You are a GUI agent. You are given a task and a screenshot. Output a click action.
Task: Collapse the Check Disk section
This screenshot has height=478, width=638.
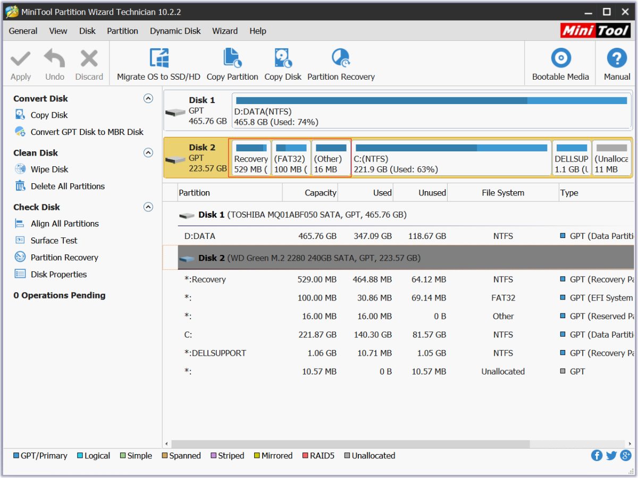(148, 207)
